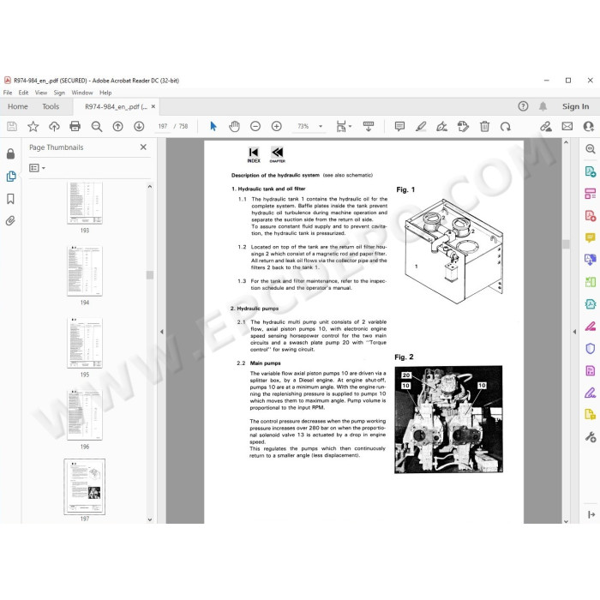
Task: Add a sticky note comment
Action: 399,126
